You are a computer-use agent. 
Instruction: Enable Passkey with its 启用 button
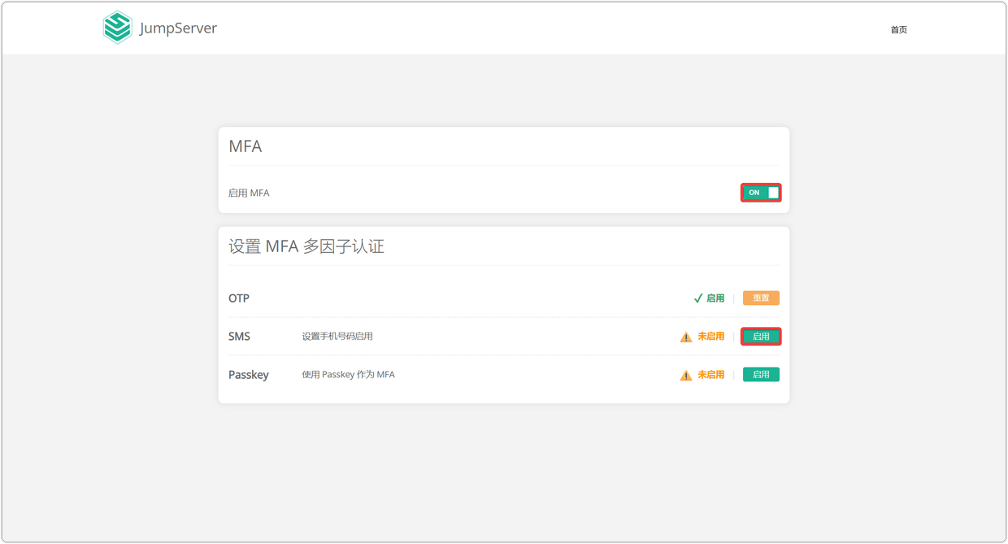pyautogui.click(x=761, y=375)
